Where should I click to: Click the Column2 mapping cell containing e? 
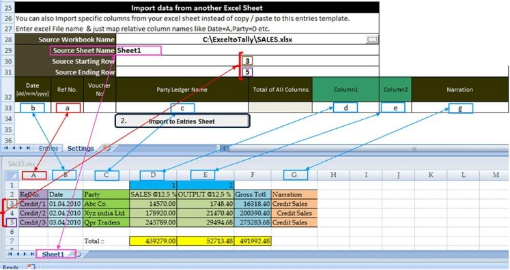[x=395, y=108]
